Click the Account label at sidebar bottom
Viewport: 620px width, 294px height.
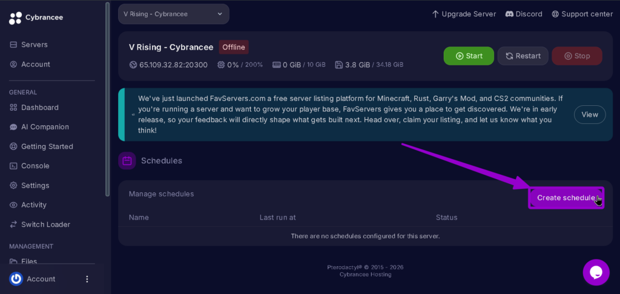pyautogui.click(x=41, y=279)
